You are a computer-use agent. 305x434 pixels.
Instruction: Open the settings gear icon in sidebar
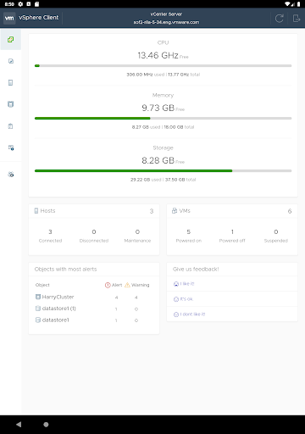11,175
